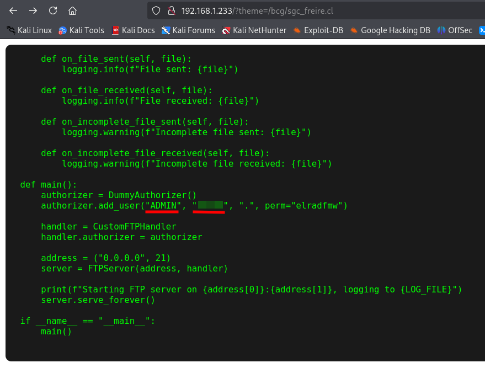Viewport: 485px width, 368px height.
Task: Click the Forward navigation arrow
Action: (x=33, y=10)
